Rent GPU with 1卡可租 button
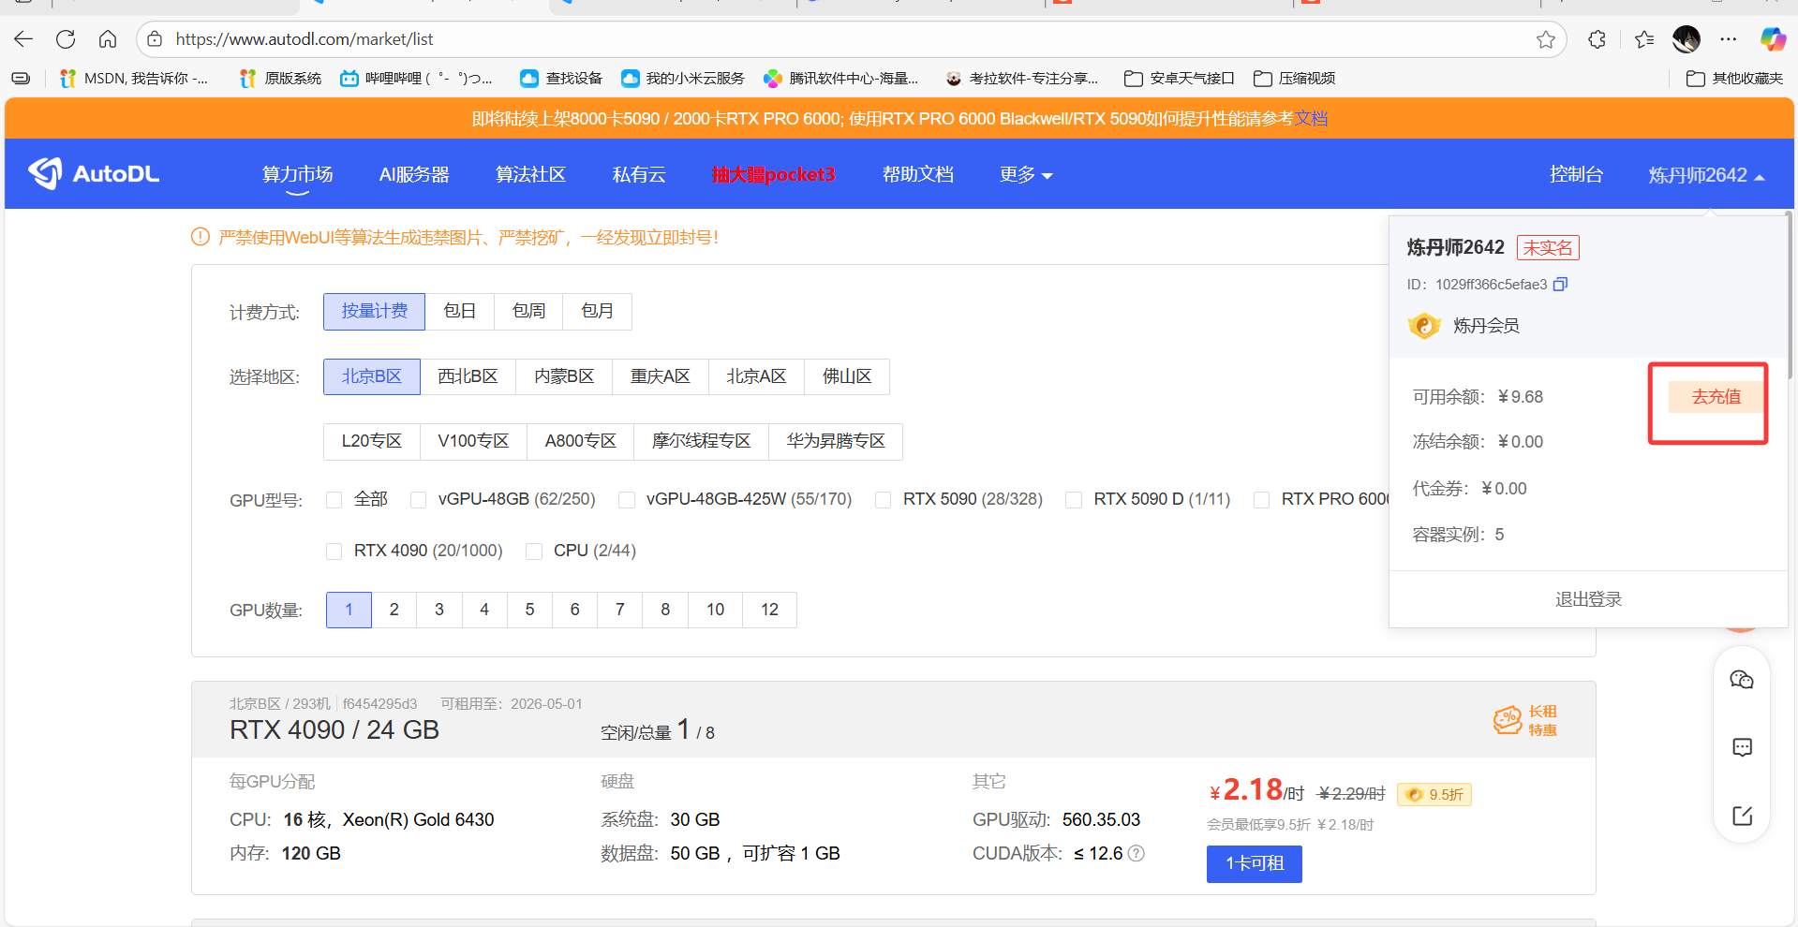This screenshot has width=1798, height=927. [1254, 863]
